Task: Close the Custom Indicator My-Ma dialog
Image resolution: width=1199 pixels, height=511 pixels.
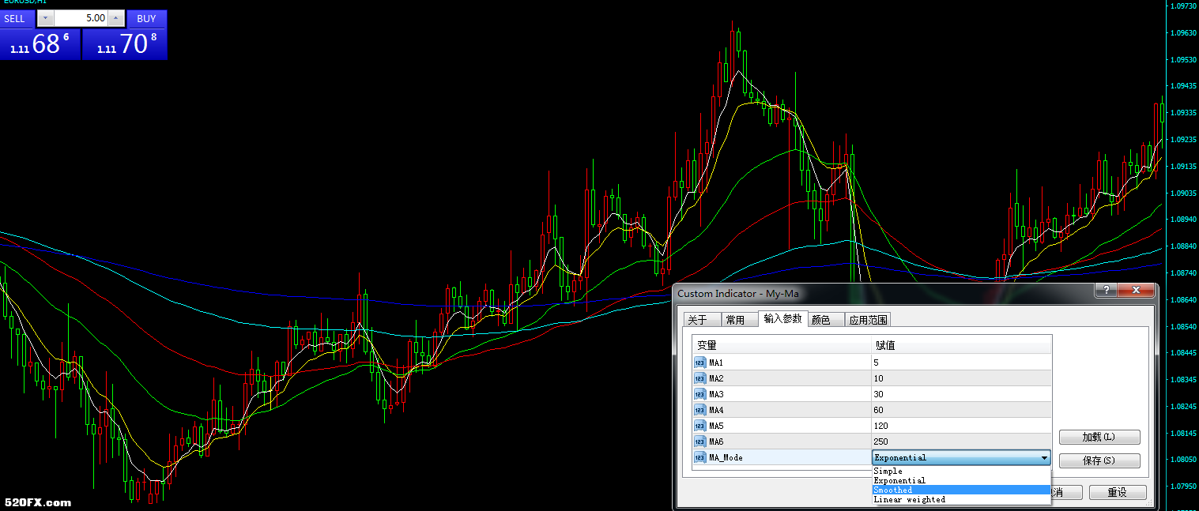Action: [1137, 291]
